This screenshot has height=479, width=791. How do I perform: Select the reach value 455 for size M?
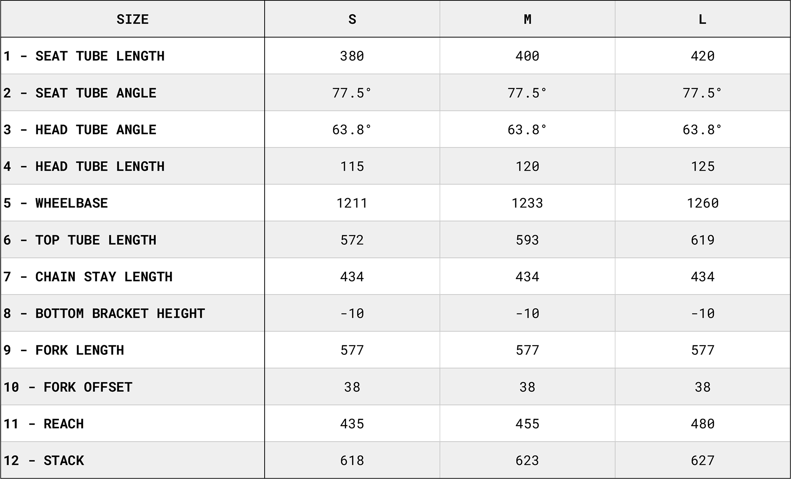click(527, 424)
